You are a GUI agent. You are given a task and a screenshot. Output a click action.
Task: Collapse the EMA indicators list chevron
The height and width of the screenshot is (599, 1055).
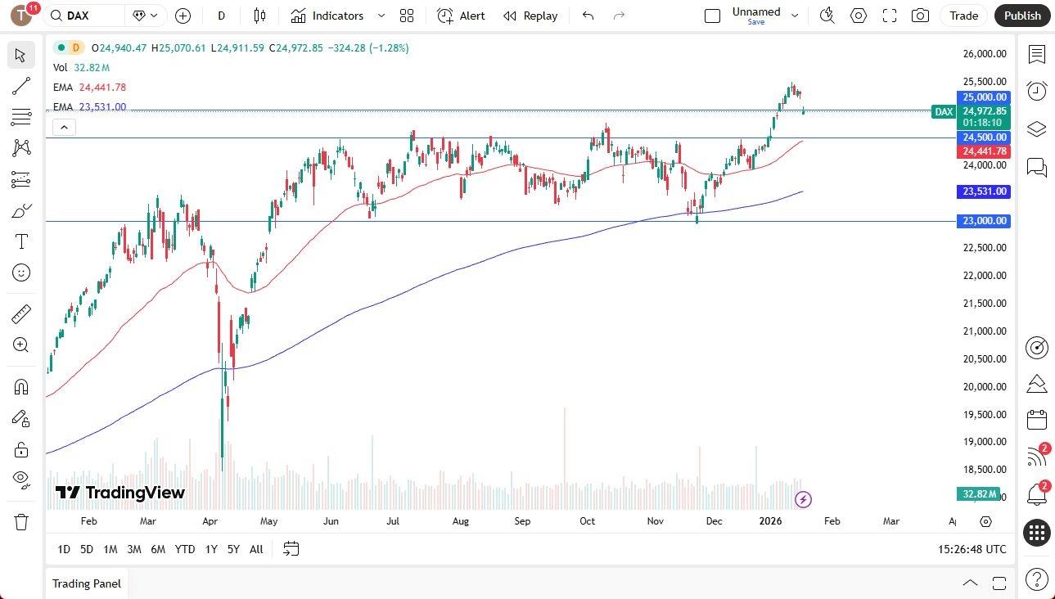[x=64, y=127]
